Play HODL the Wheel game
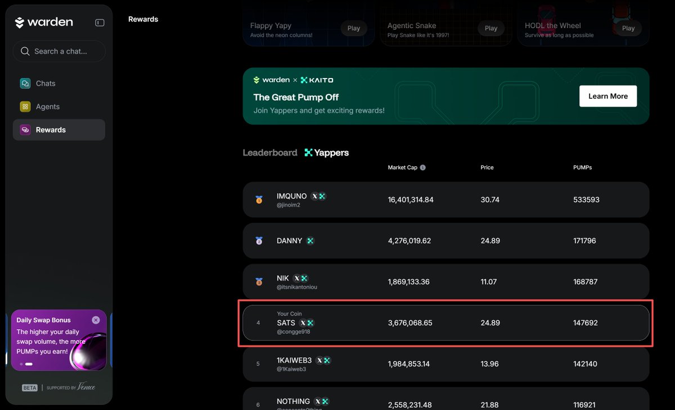 click(x=628, y=28)
